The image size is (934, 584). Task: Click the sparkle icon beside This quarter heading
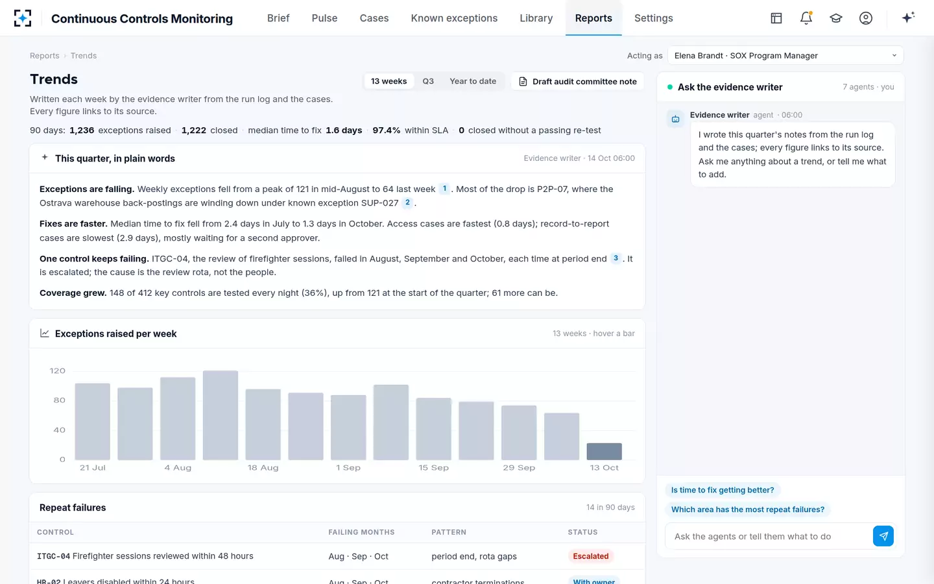click(45, 158)
